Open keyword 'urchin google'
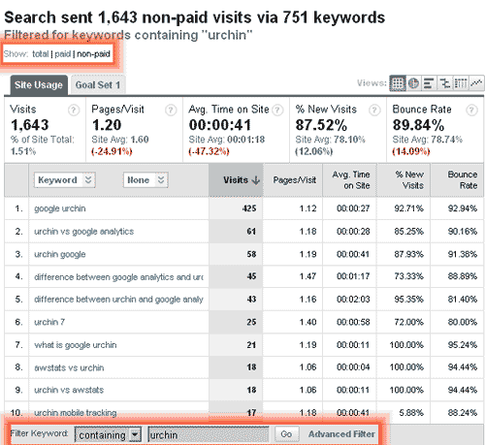 pyautogui.click(x=60, y=255)
